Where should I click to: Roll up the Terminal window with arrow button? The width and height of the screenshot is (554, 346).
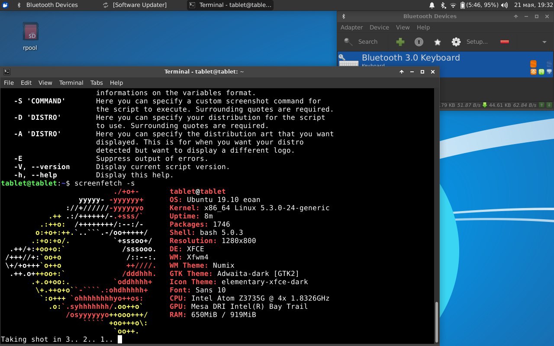(402, 72)
